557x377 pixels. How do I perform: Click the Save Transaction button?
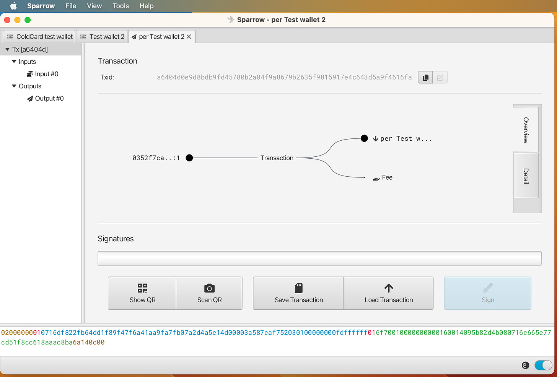298,293
